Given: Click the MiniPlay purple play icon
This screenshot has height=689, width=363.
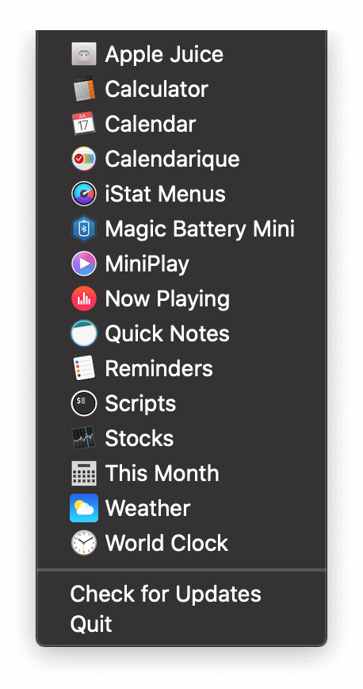Looking at the screenshot, I should pos(83,264).
